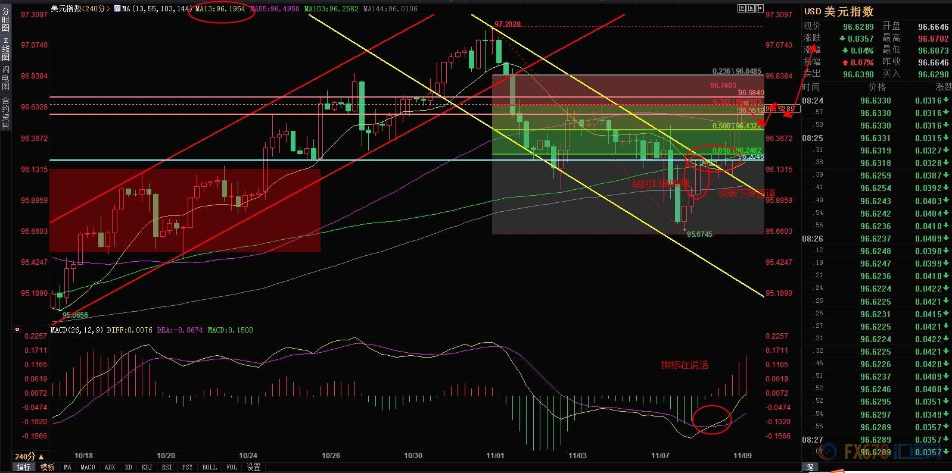Image resolution: width=952 pixels, height=473 pixels.
Task: Apply the ADX indicator
Action: [x=110, y=467]
